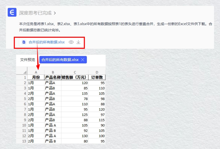Click the select-all corner triangle of the sheet
Viewport: 220px width, 149px height.
point(25,72)
